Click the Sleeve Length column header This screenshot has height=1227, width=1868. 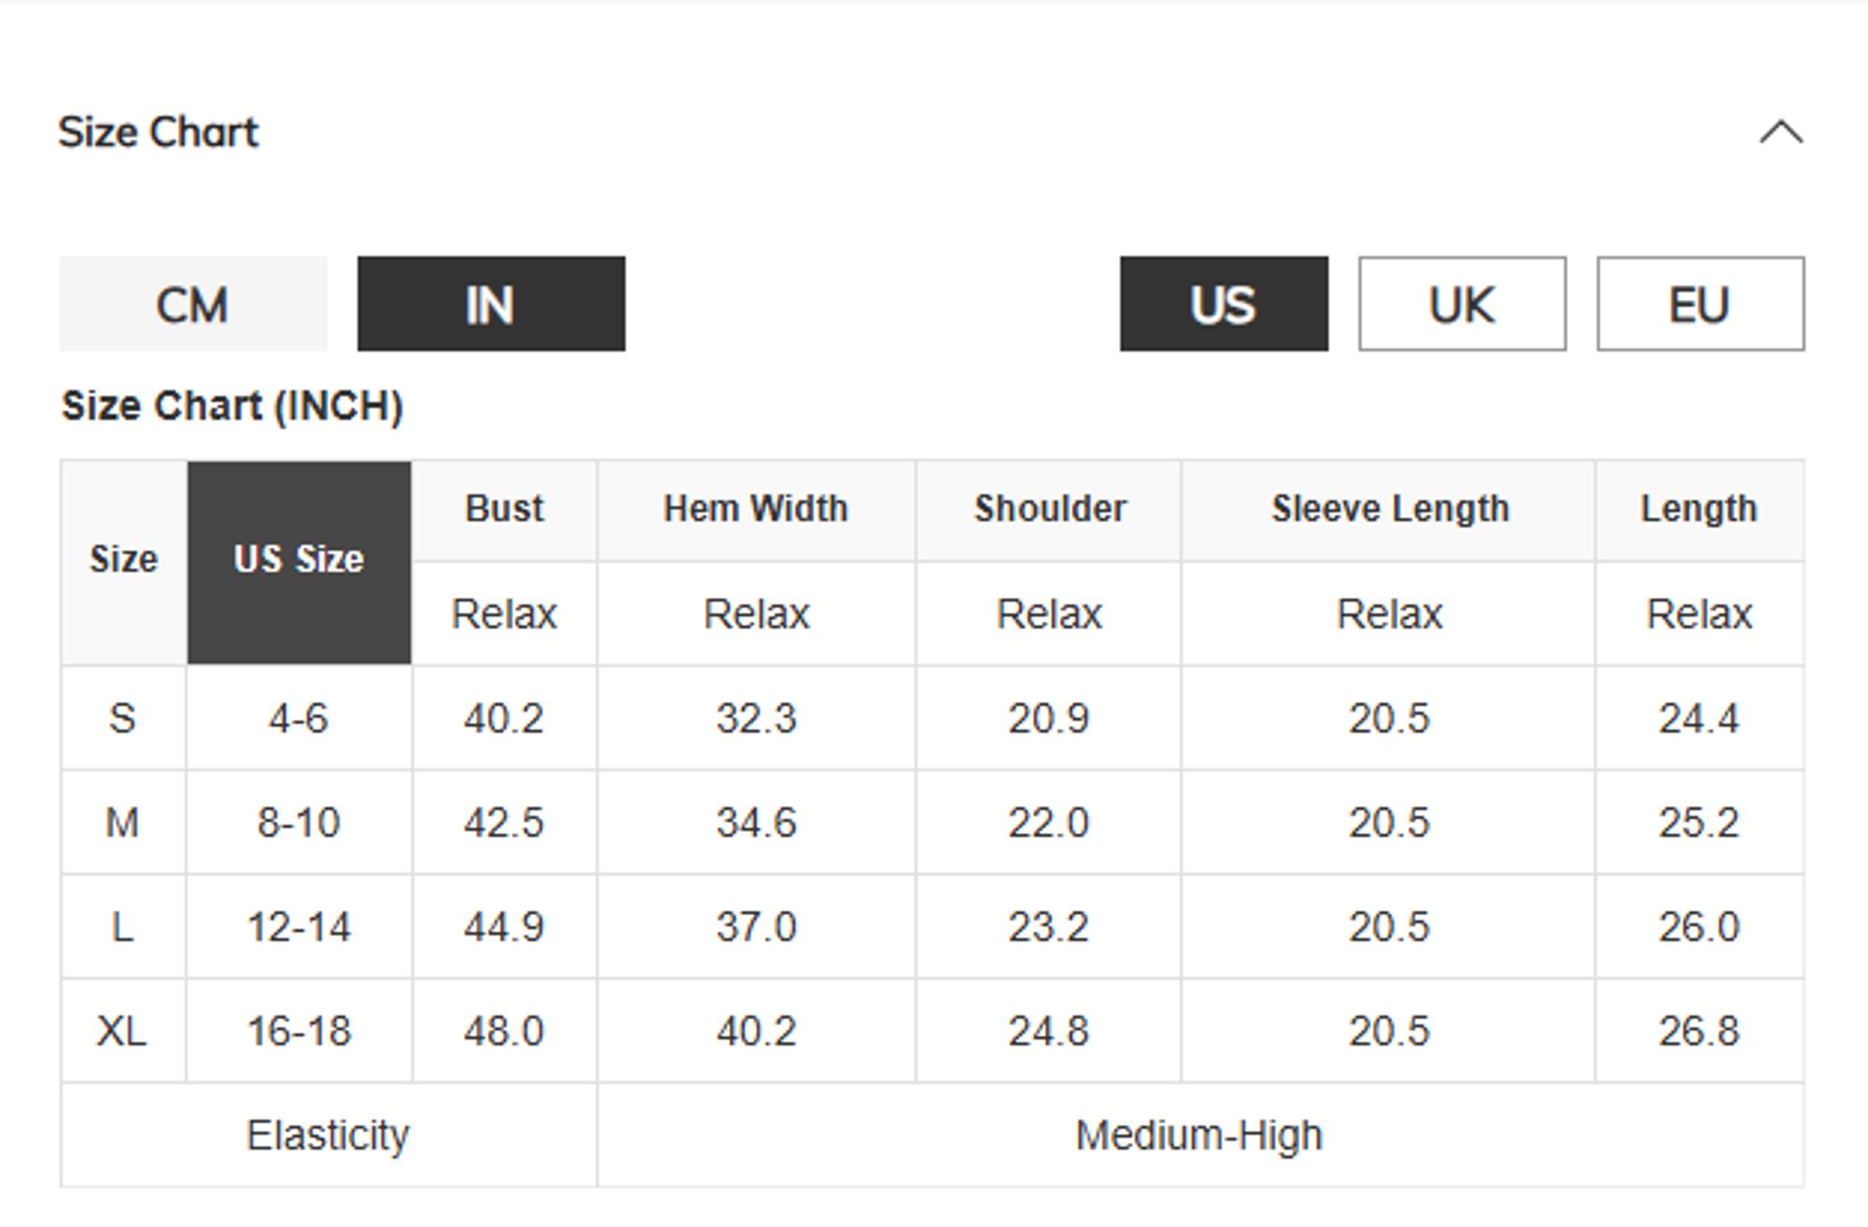pos(1389,509)
